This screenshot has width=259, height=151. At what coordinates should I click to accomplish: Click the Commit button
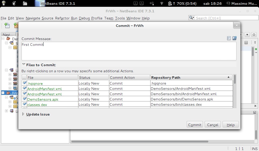pyautogui.click(x=195, y=125)
